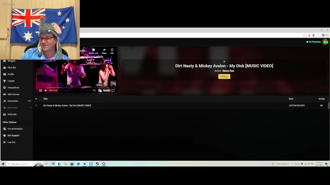Open Steam from the taskbar

point(97,164)
